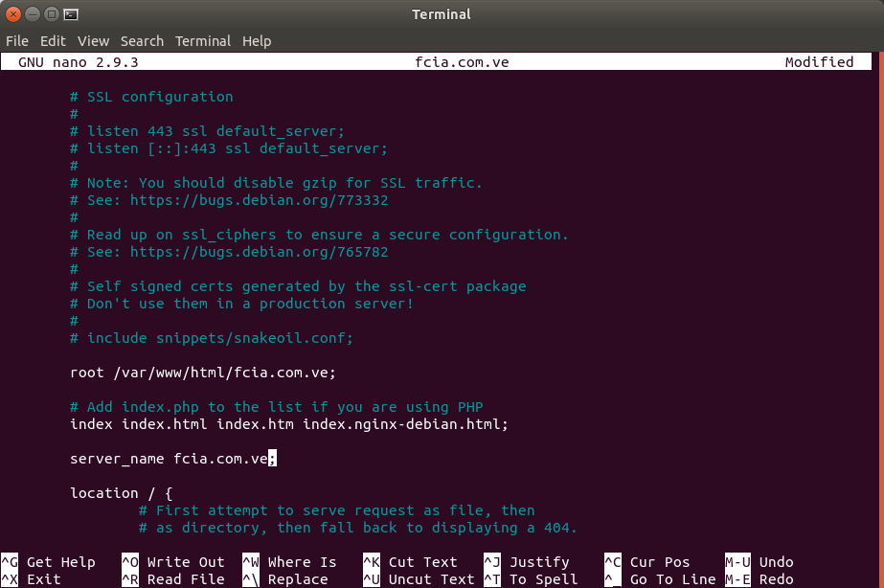Maximize the Terminal window
This screenshot has height=588, width=884.
coord(52,14)
